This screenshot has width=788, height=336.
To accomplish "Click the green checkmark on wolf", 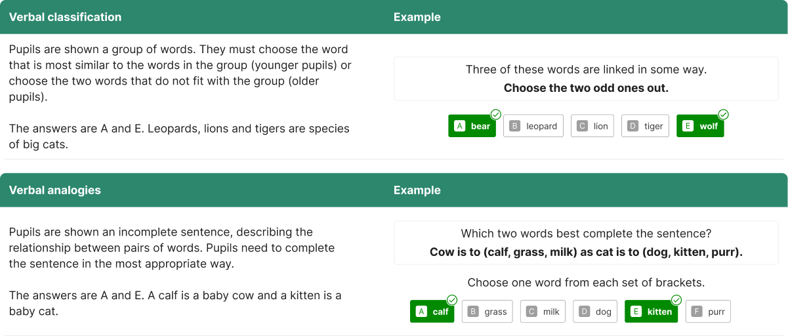I will click(x=724, y=114).
